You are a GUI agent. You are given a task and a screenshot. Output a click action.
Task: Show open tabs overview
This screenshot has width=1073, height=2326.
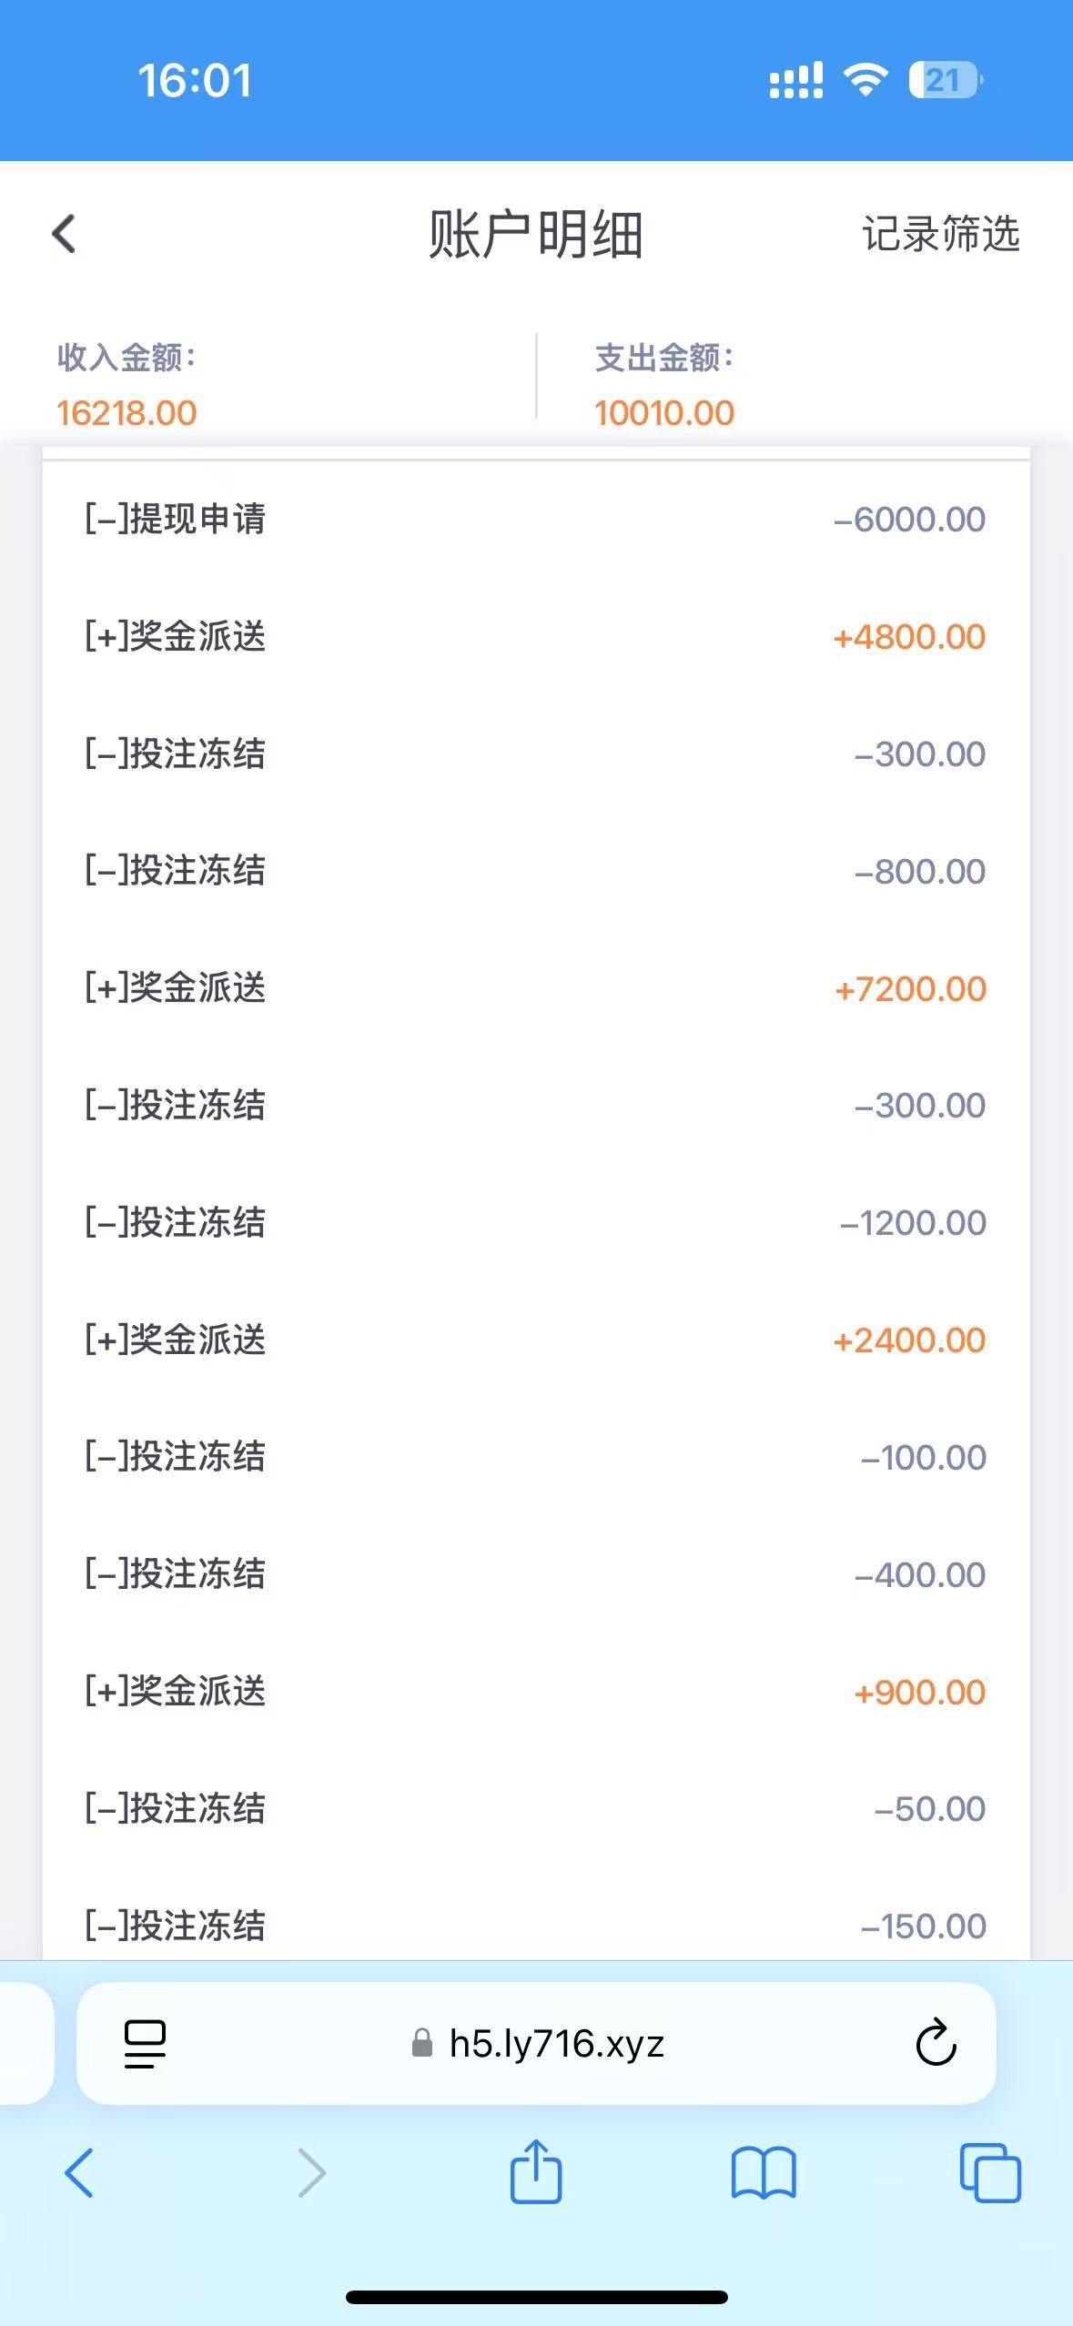[990, 2173]
